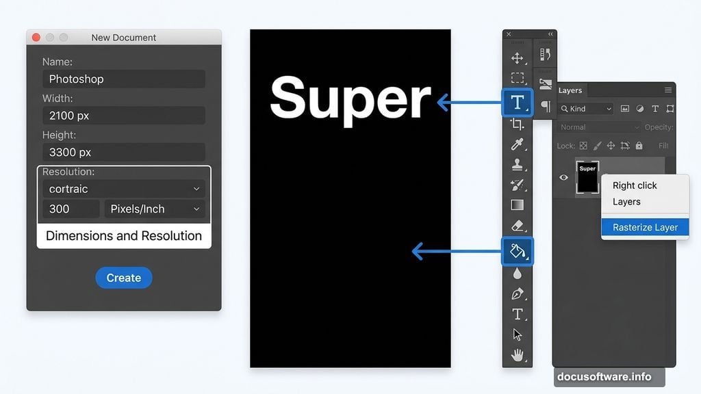This screenshot has width=701, height=394.
Task: Select the Crop tool
Action: coord(518,124)
